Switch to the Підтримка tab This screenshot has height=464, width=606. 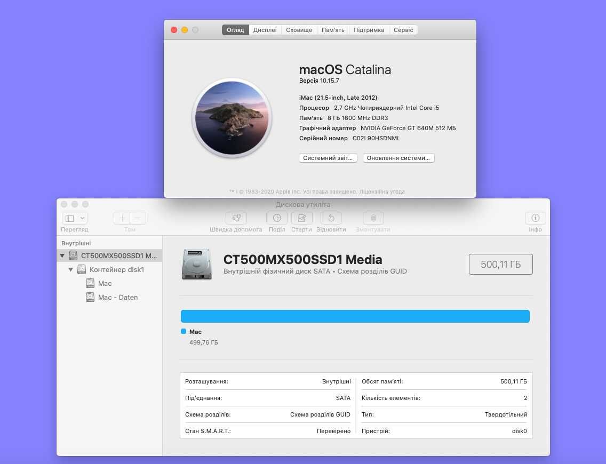(369, 30)
